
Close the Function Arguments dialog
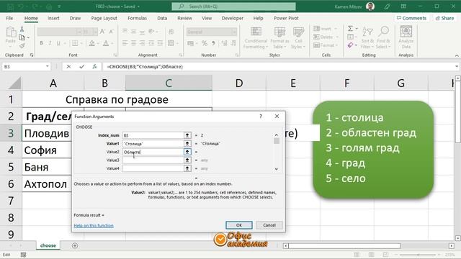[x=277, y=117]
